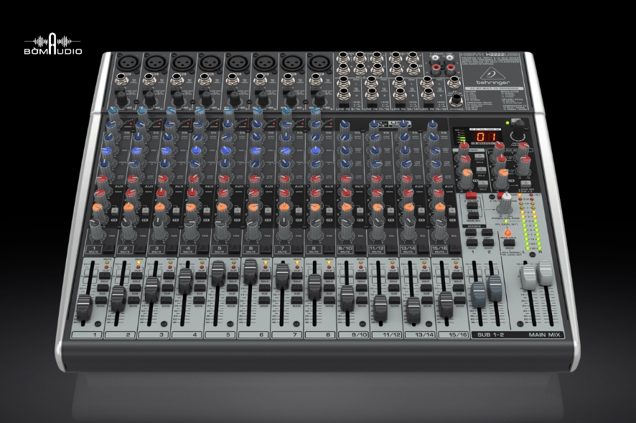
Task: Toggle the SOLO button on channel 1
Action: [x=105, y=276]
